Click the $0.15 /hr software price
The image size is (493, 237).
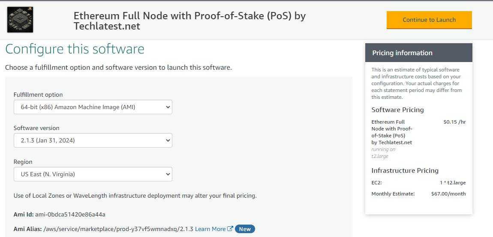pos(454,122)
